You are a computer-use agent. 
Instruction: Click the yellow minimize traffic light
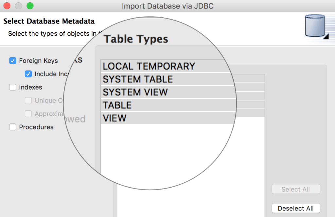[x=18, y=6]
